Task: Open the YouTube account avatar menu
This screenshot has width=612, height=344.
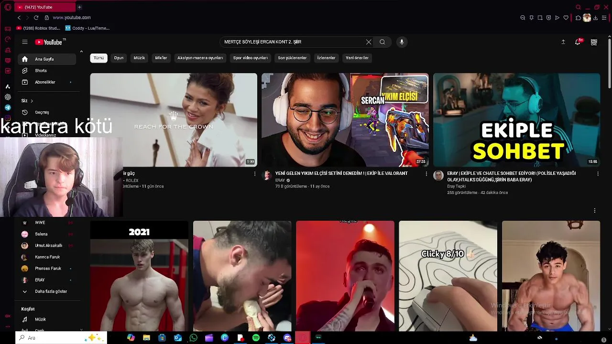Action: pyautogui.click(x=594, y=42)
